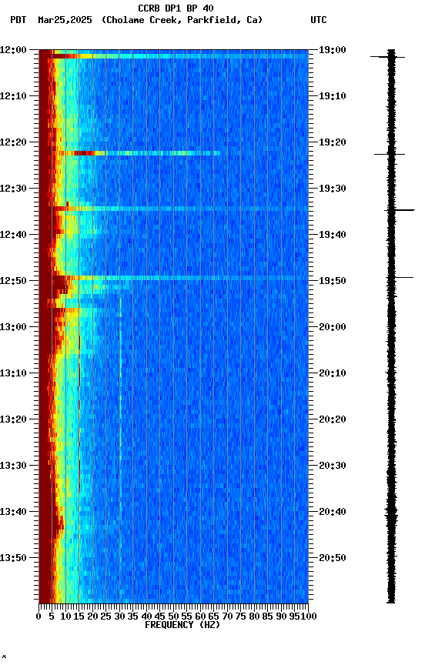425x665 pixels.
Task: Click the 50 Hz frequency tick label
Action: 173,617
